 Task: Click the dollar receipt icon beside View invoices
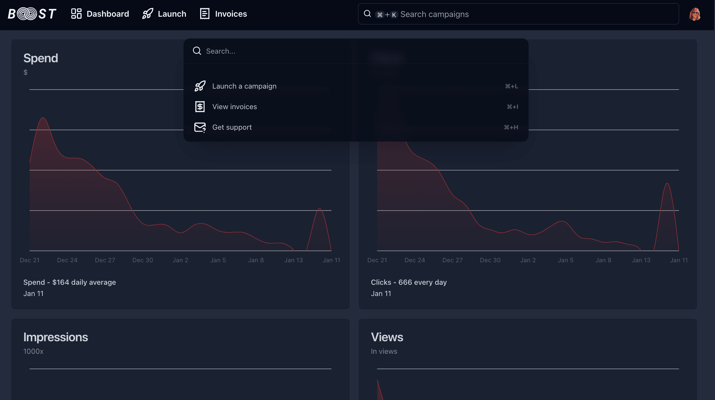[x=200, y=106]
